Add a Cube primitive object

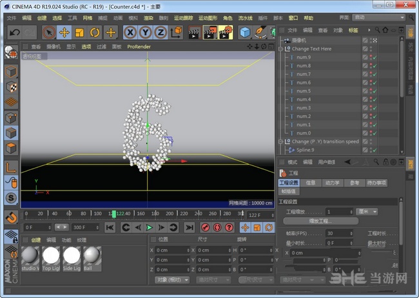coord(245,33)
